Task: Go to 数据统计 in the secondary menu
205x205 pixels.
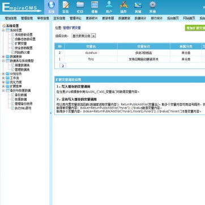Action: point(140,18)
